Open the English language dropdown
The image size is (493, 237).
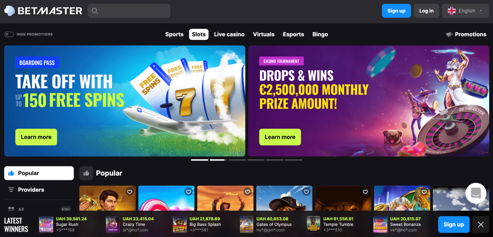(x=466, y=11)
